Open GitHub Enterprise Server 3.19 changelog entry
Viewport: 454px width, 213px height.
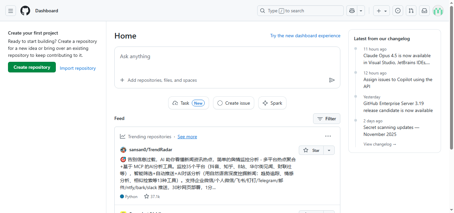pos(398,107)
